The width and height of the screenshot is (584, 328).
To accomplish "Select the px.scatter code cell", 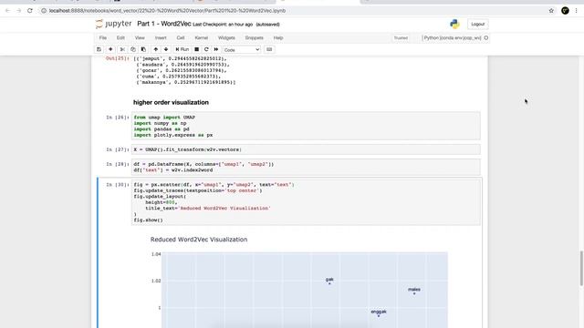I will [306, 202].
